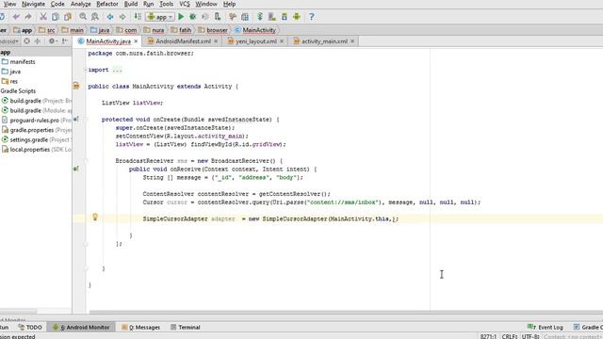Open the VCS menu
603x339 pixels.
185,4
